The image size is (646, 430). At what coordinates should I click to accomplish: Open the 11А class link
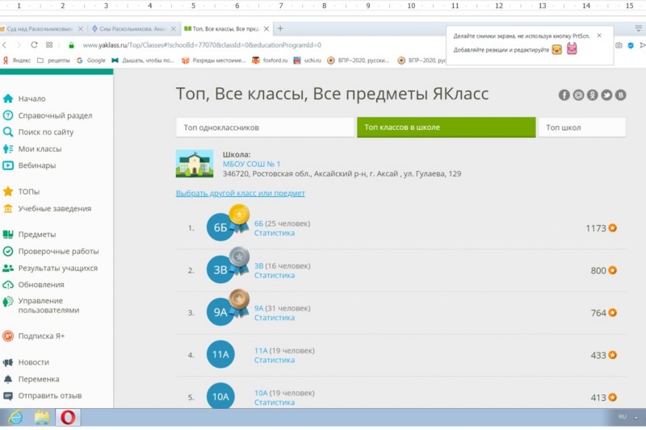261,351
